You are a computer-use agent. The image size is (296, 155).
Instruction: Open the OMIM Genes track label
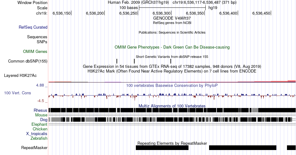(x=35, y=51)
